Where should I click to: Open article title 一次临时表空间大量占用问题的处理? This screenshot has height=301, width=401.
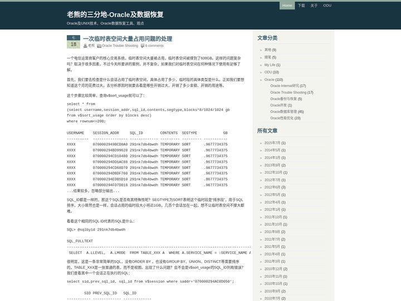coord(128,38)
